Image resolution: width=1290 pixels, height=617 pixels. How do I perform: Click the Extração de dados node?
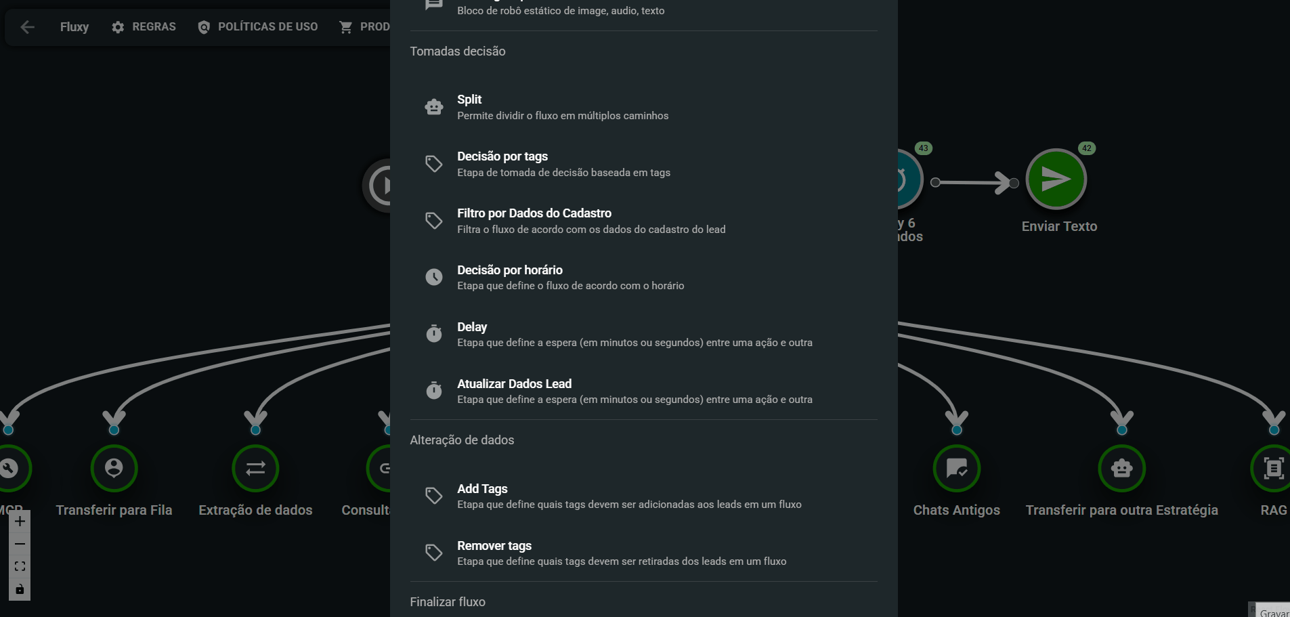tap(255, 468)
